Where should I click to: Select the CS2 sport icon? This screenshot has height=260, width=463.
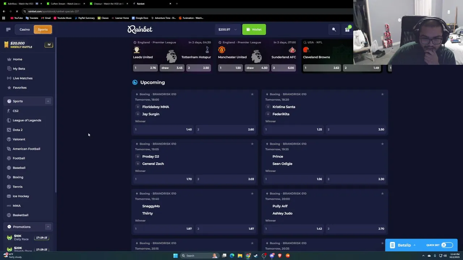pyautogui.click(x=9, y=111)
